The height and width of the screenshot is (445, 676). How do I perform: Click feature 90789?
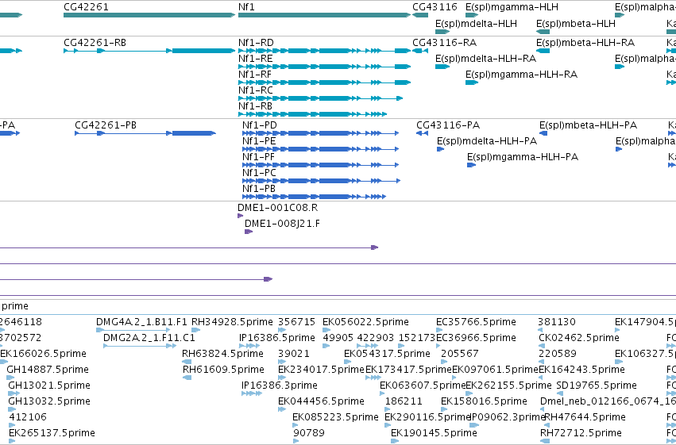click(296, 441)
